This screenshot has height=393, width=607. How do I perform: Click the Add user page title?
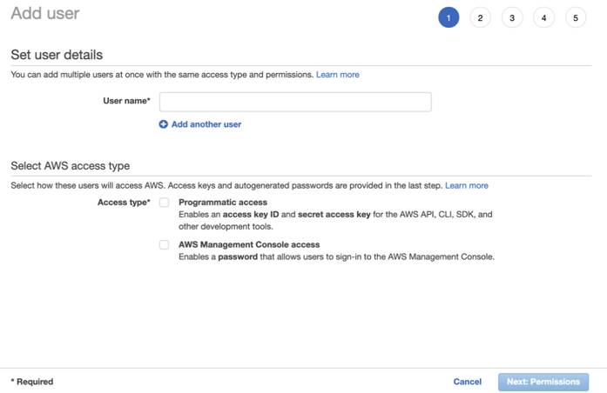(45, 14)
